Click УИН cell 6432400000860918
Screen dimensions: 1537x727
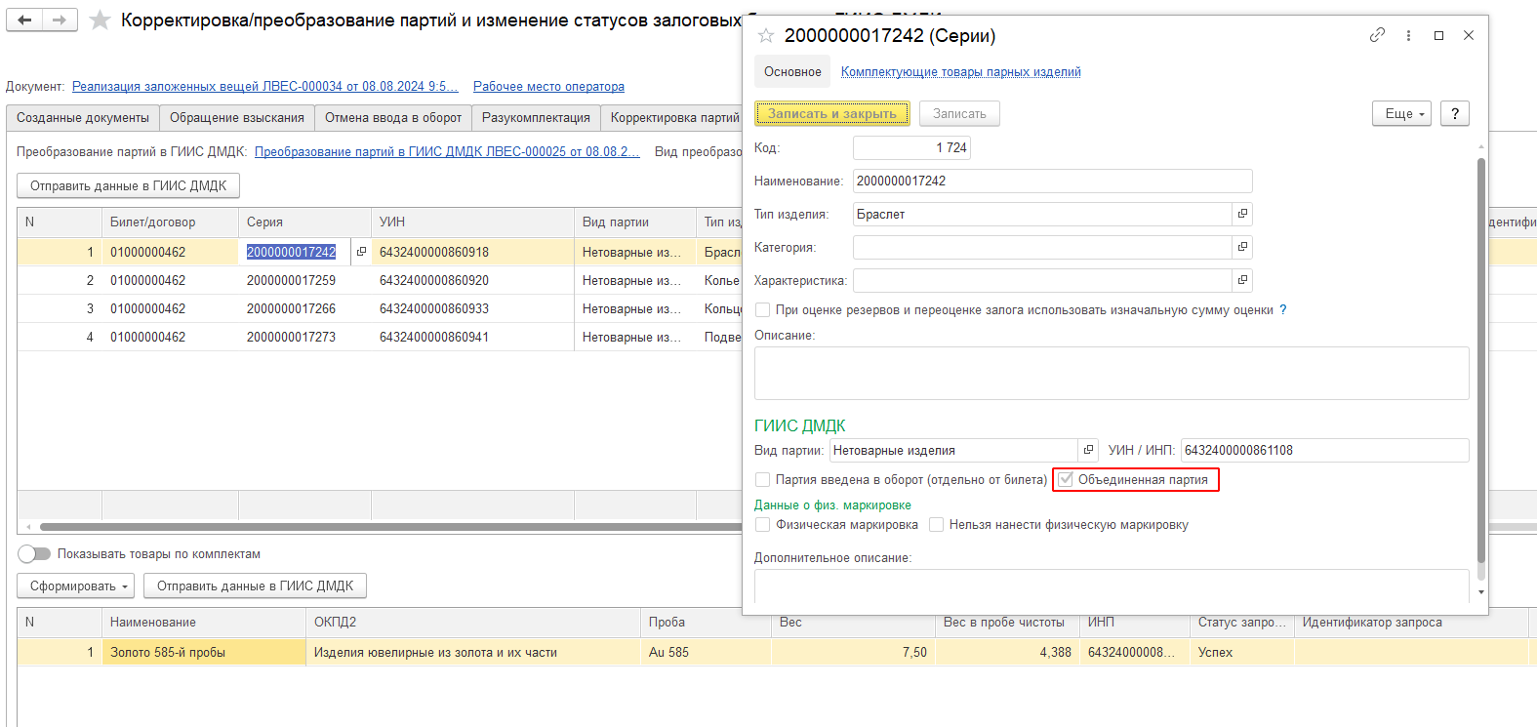(x=472, y=252)
